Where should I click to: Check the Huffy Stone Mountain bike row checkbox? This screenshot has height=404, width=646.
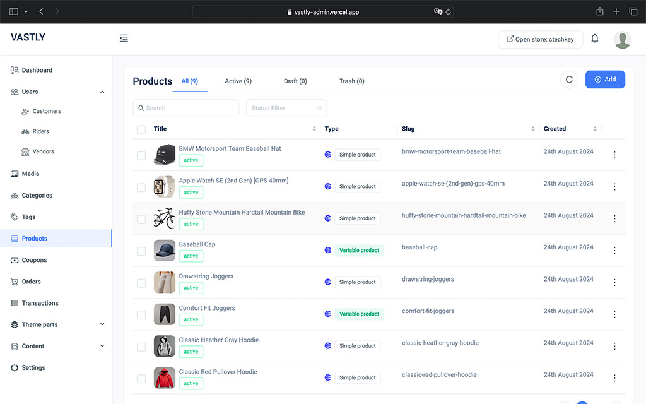(141, 219)
